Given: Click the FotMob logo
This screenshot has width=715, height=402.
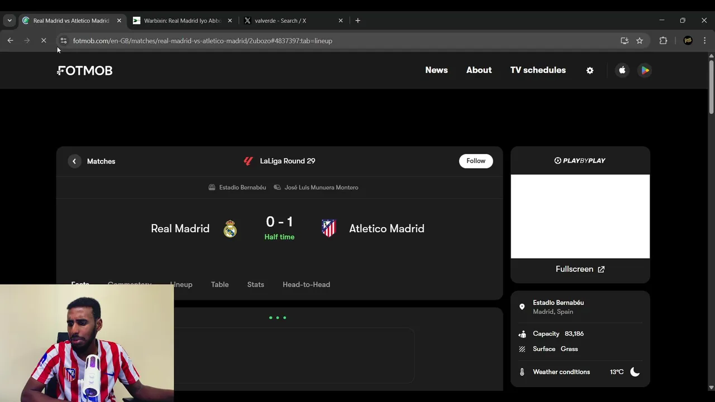Looking at the screenshot, I should point(85,70).
